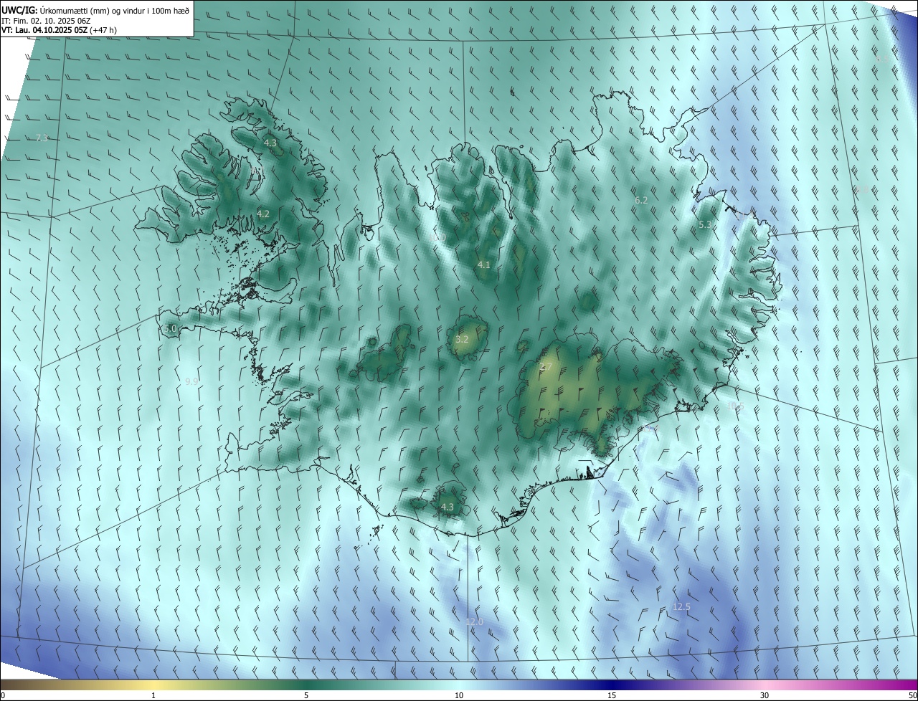Click the initial time line "IT: Fim. 02. 10. 2025 06Z"
Screen dimensions: 918x701
[x=46, y=20]
